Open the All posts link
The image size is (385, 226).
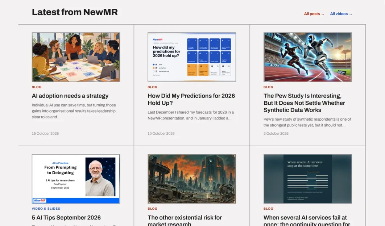314,14
